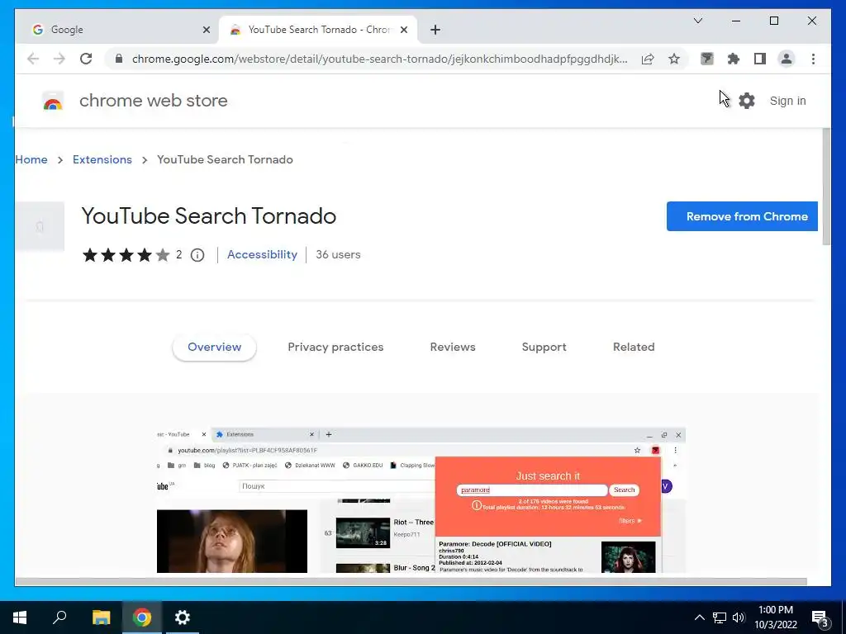
Task: Select the YouTube Search Tornado browser tab
Action: click(318, 30)
